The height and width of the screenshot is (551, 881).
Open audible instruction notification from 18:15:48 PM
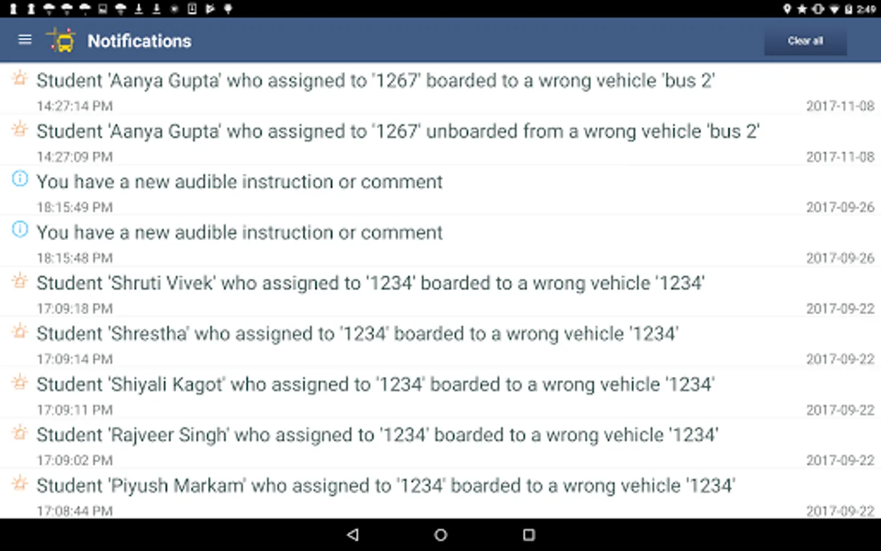pos(441,241)
